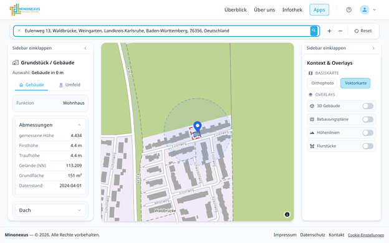Toggle the Bebauungspläne overlay
Viewport: 389px width, 243px height.
coord(368,120)
